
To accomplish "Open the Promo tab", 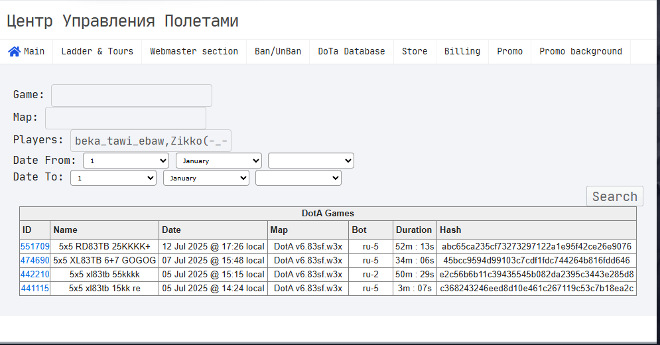I will (509, 51).
